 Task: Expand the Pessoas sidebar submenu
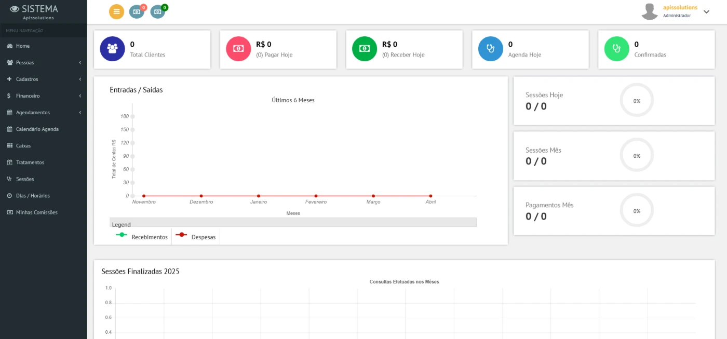tap(44, 63)
